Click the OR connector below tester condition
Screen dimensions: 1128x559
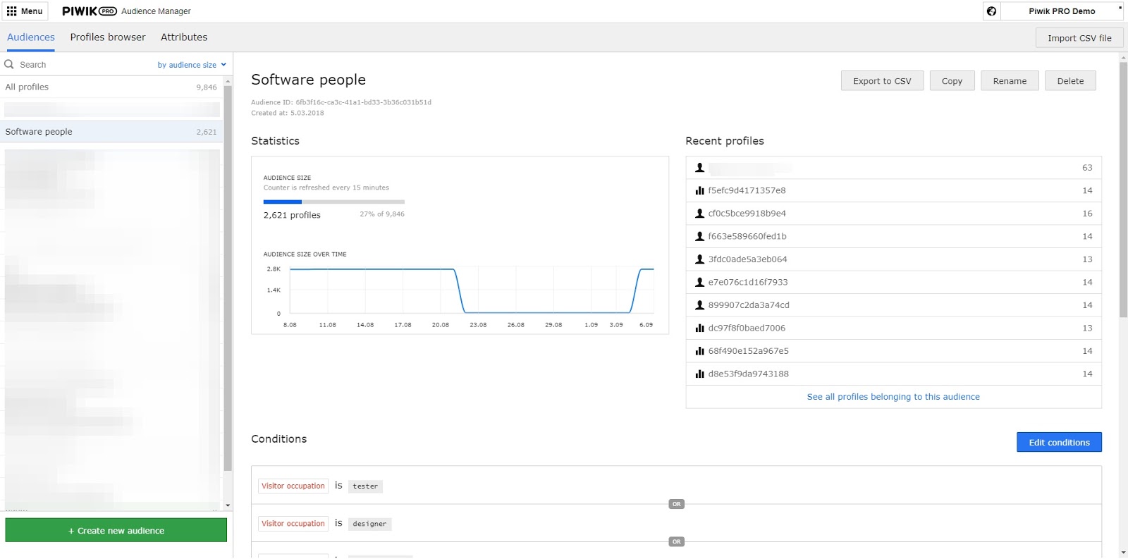[677, 504]
